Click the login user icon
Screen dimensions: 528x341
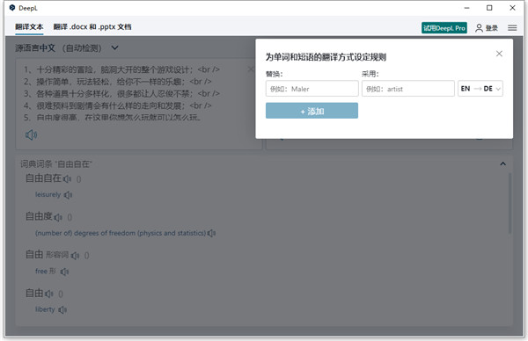click(479, 28)
